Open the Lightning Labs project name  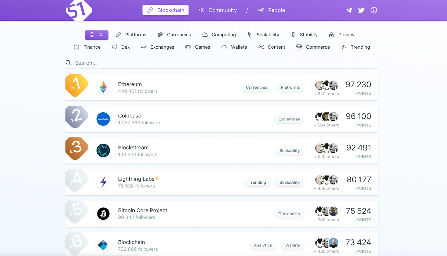click(x=136, y=179)
